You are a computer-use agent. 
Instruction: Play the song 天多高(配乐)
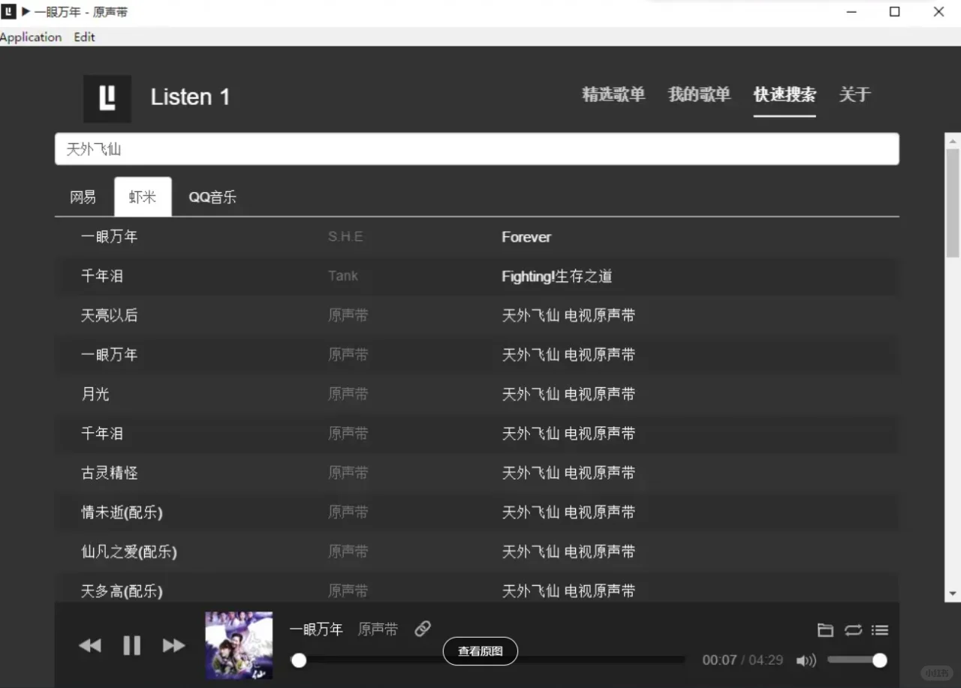point(122,591)
